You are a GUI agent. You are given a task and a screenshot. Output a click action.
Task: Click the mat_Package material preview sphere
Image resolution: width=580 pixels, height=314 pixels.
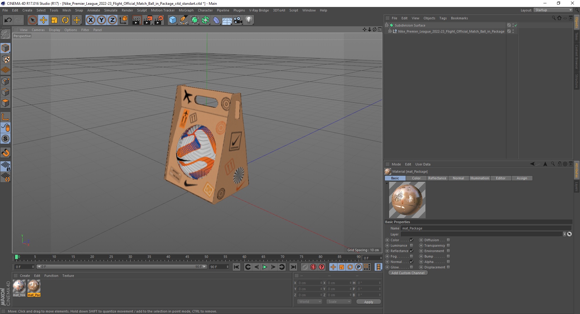(407, 200)
